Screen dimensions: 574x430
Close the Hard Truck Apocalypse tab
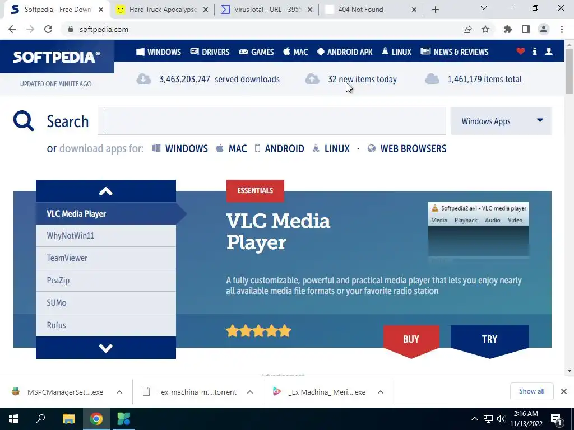pos(206,10)
